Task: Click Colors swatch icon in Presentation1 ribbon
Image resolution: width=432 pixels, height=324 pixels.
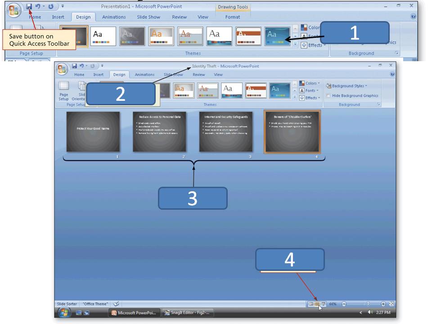Action: [x=304, y=27]
